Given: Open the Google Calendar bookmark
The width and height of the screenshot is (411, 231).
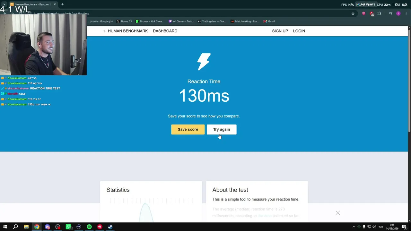Looking at the screenshot, I should click(x=101, y=21).
